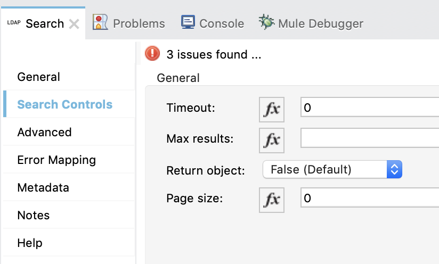The width and height of the screenshot is (439, 264).
Task: Toggle expression mode fx button for Timeout
Action: point(272,109)
